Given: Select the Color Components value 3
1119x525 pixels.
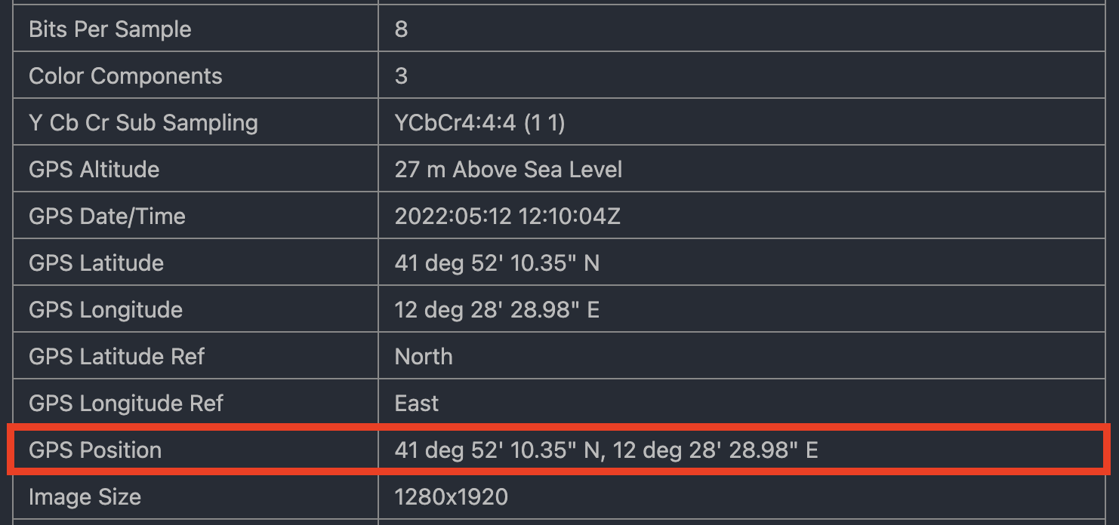Looking at the screenshot, I should point(401,76).
